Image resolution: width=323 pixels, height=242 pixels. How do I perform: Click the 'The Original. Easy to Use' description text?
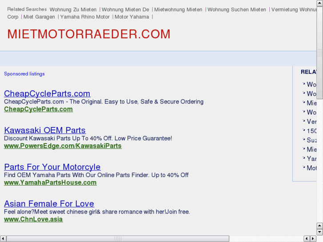(104, 102)
